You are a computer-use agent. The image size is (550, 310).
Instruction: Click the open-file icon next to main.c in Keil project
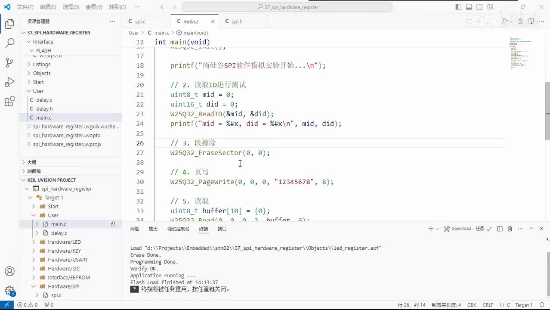tap(113, 224)
